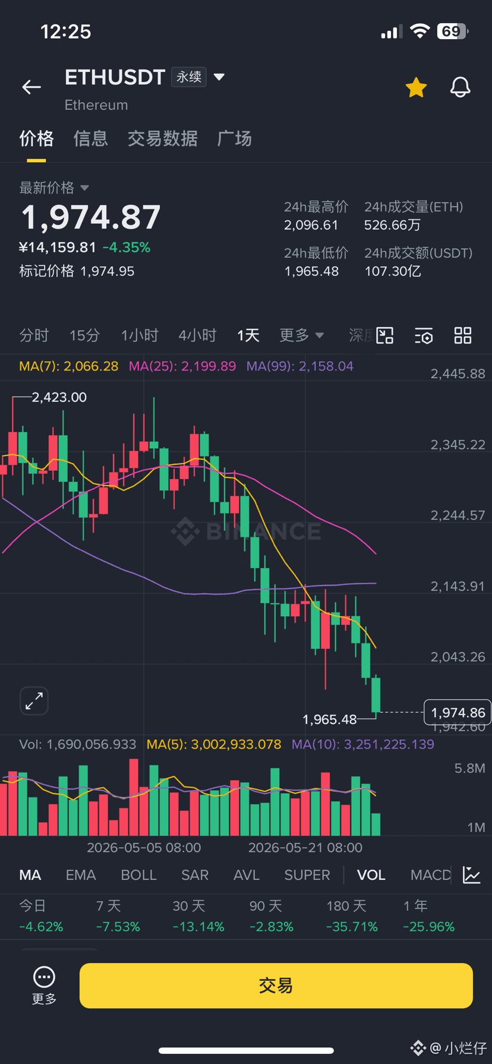Viewport: 492px width, 1064px height.
Task: Select the 1天 chart interval
Action: point(248,335)
